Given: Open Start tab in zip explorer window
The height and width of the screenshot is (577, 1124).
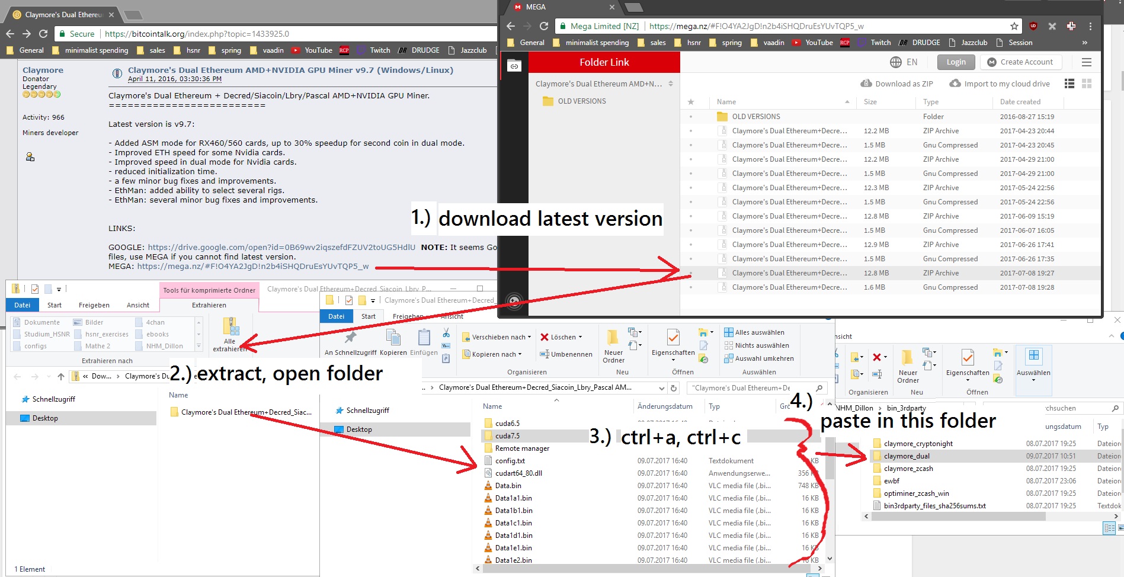Looking at the screenshot, I should point(55,305).
